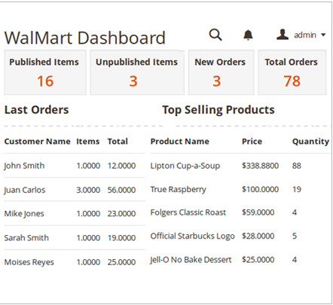Open the New Orders tile
333x305 pixels.
[x=221, y=72]
